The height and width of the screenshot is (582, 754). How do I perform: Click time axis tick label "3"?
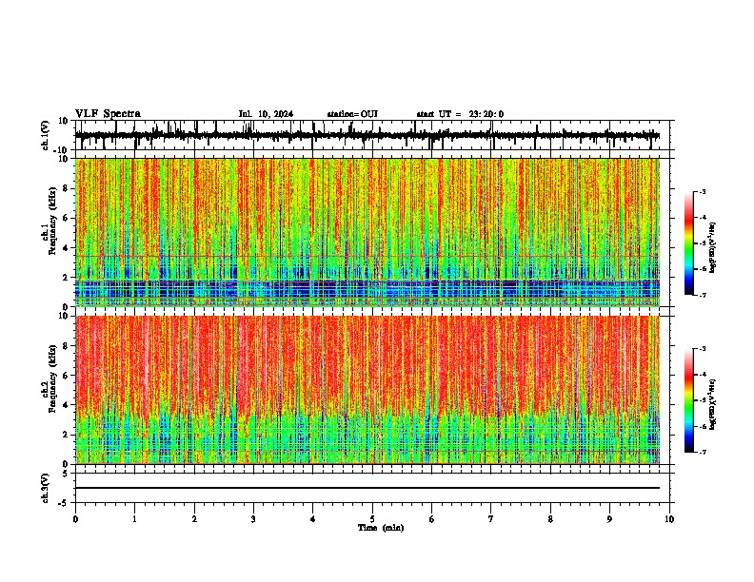[x=253, y=519]
